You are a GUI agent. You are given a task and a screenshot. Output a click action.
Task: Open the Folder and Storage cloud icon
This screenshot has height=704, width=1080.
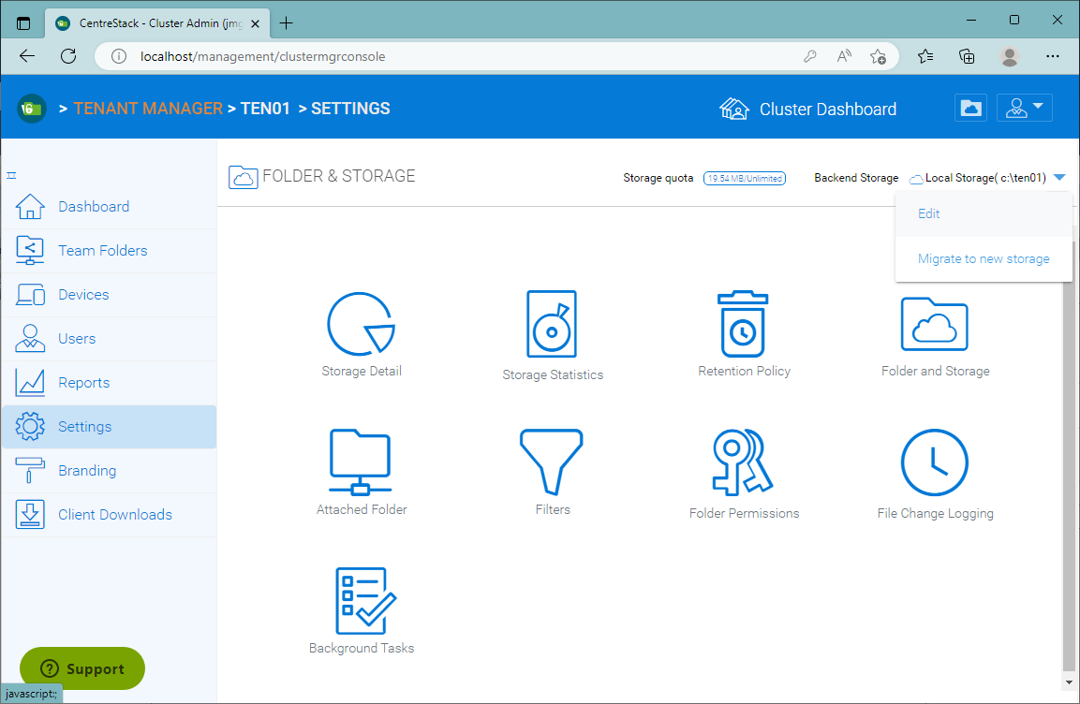935,324
